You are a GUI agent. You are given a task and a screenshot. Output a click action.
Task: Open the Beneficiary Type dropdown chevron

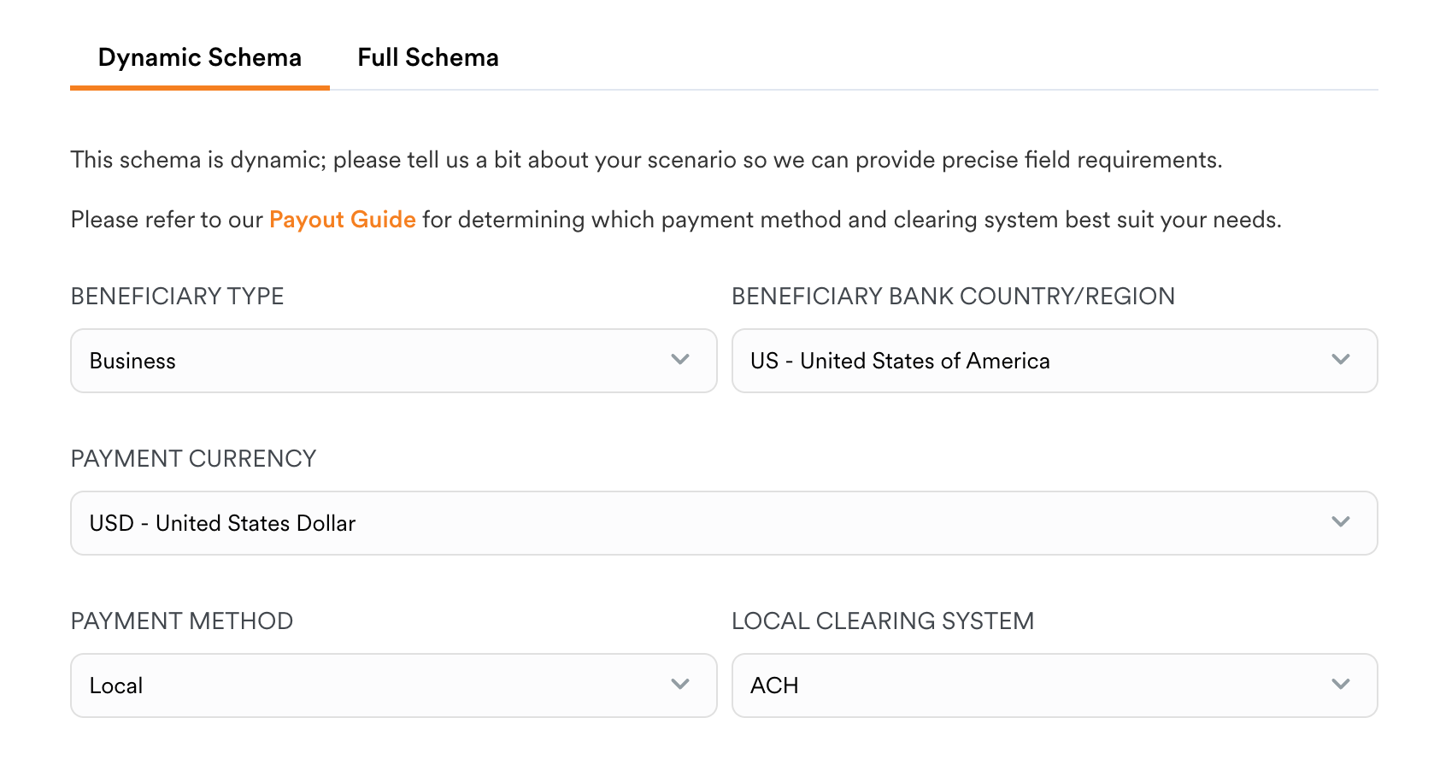pyautogui.click(x=680, y=360)
